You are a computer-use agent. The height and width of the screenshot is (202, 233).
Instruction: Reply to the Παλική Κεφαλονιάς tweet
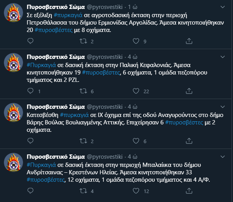[30, 91]
